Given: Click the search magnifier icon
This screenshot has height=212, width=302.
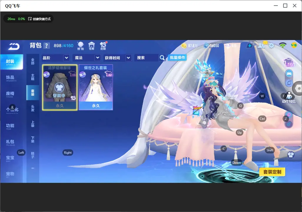Looking at the screenshot, I should [x=162, y=58].
